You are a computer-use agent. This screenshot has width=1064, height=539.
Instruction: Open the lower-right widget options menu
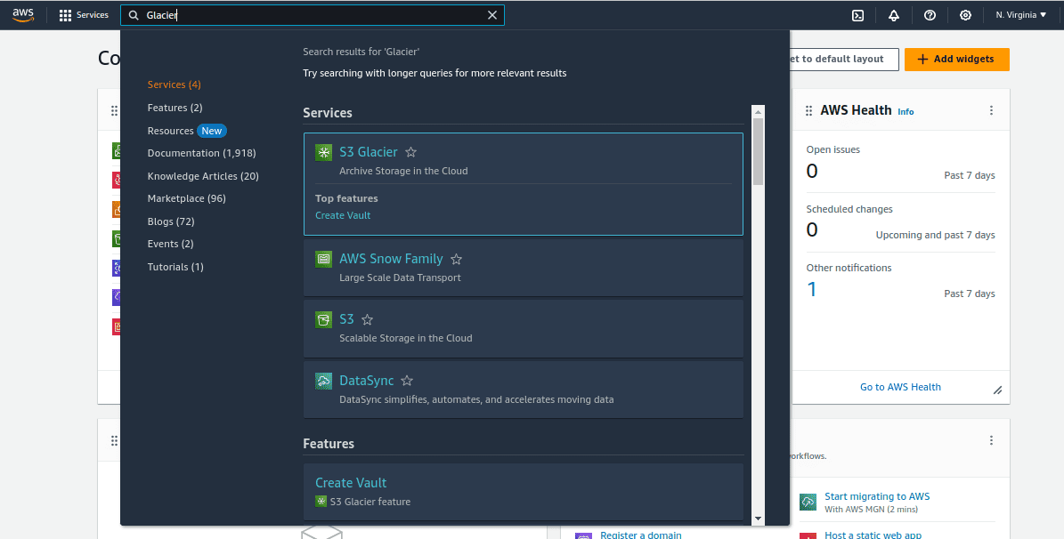click(991, 440)
